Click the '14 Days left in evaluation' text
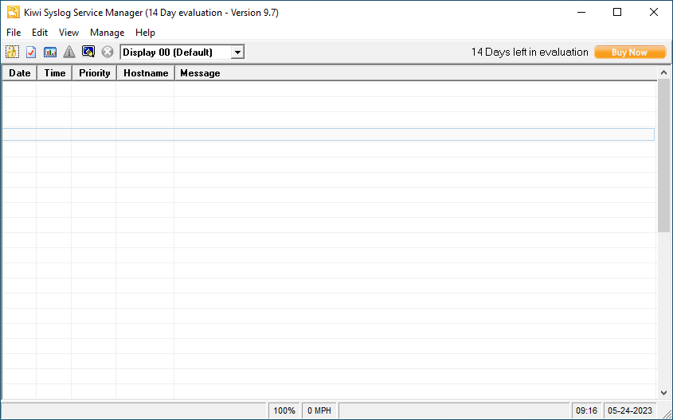This screenshot has height=420, width=673. tap(530, 52)
